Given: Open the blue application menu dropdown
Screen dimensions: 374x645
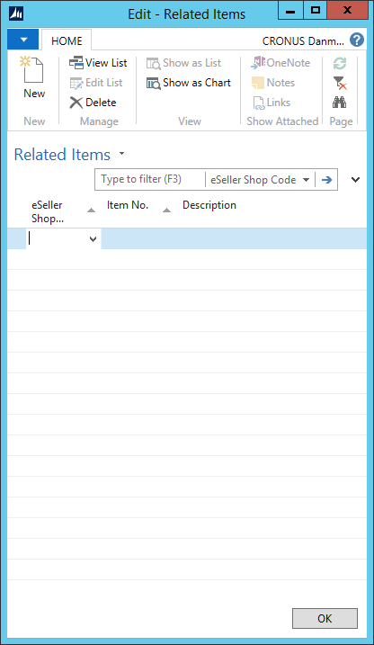Looking at the screenshot, I should point(23,40).
